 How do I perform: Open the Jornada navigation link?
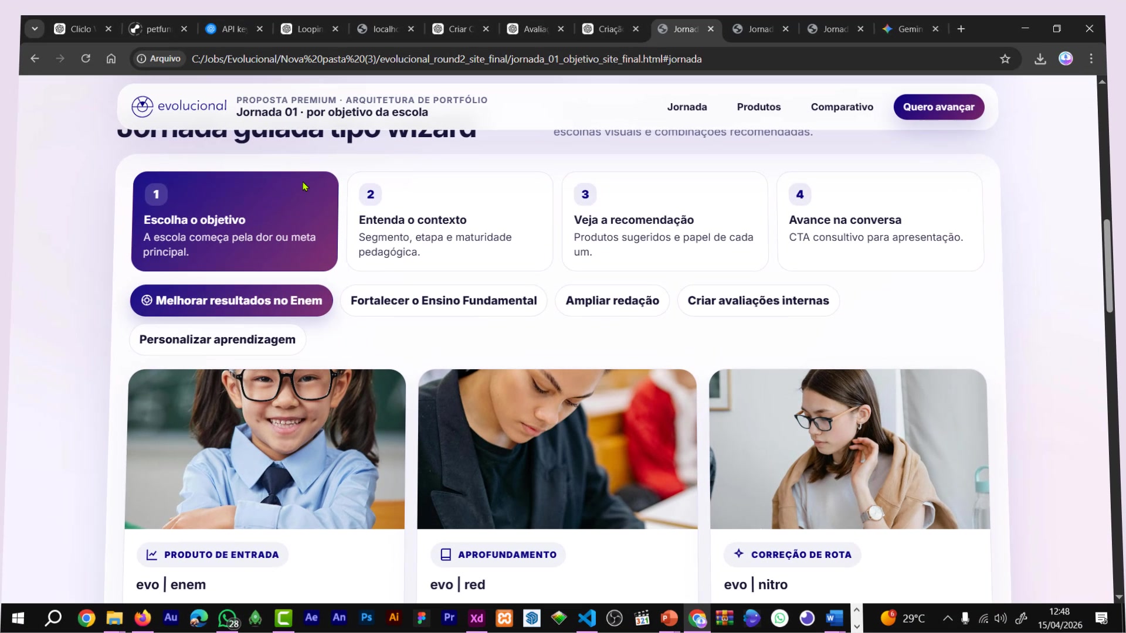tap(687, 107)
